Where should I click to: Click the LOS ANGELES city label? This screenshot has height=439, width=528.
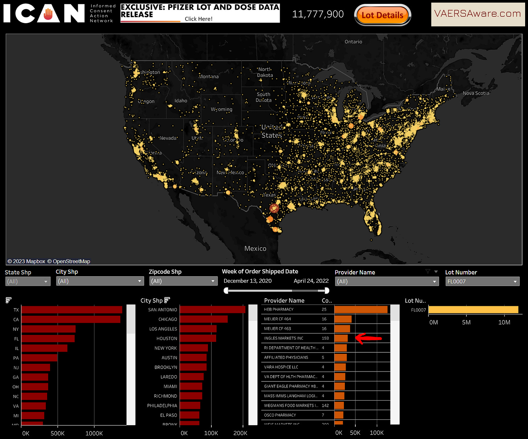click(x=163, y=329)
